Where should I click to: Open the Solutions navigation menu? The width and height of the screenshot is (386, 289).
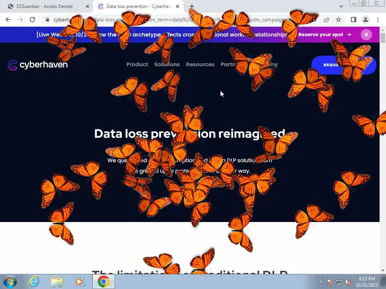[167, 64]
